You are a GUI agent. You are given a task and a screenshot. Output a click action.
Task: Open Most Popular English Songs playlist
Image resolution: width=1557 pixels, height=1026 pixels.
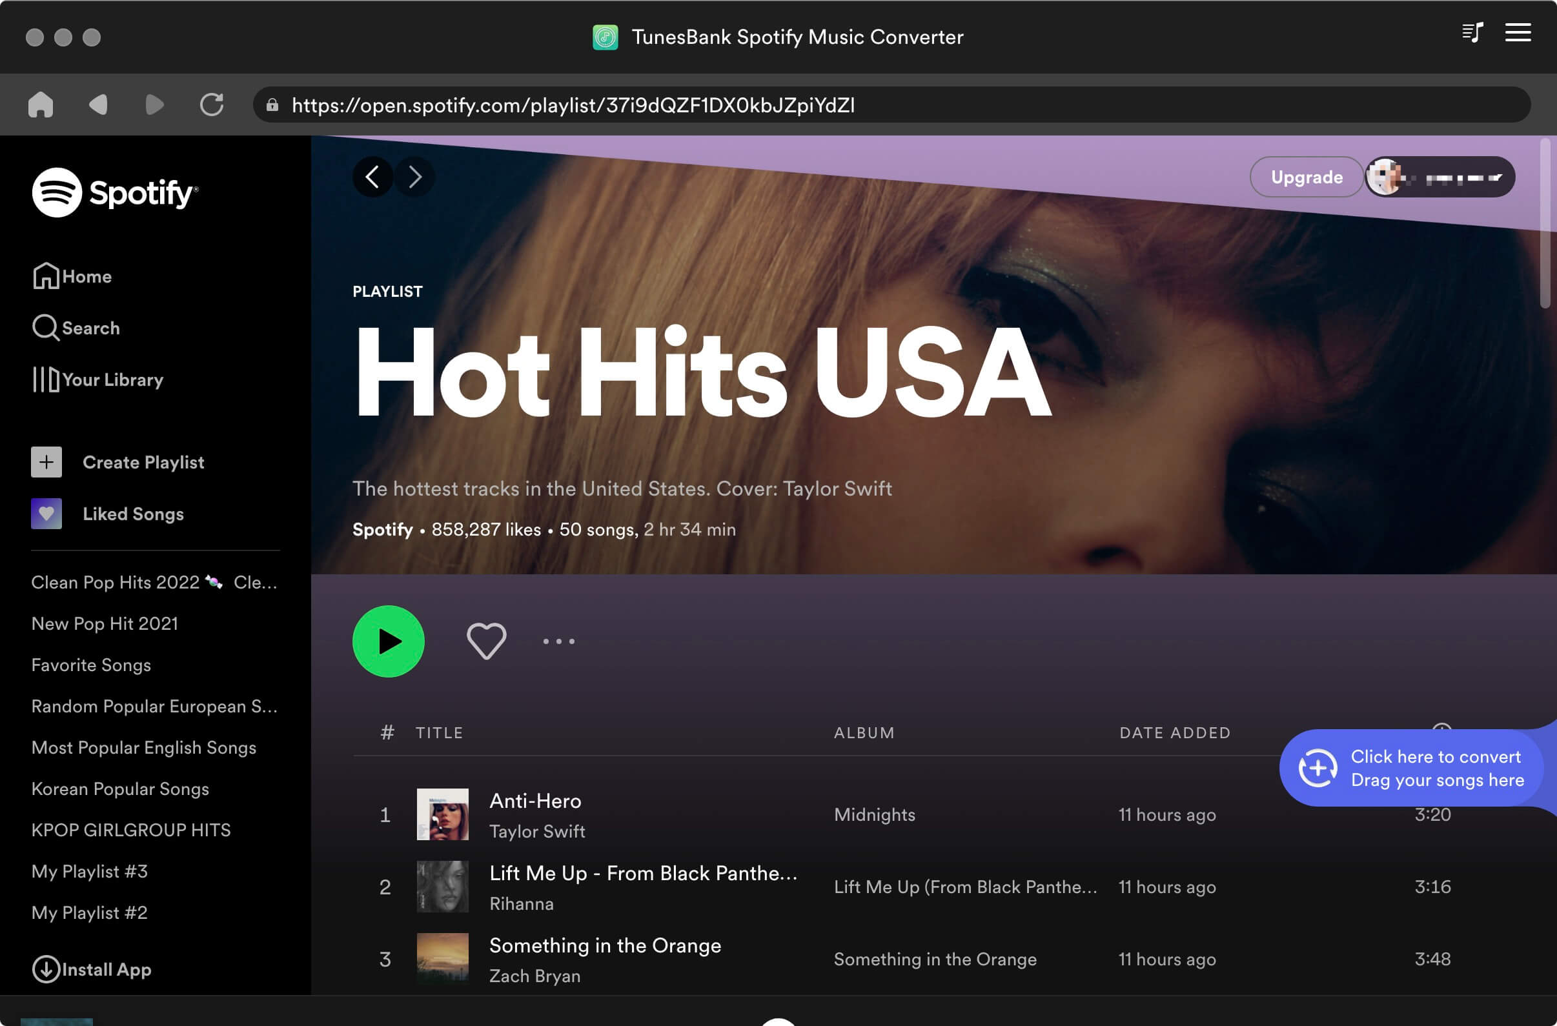coord(144,747)
